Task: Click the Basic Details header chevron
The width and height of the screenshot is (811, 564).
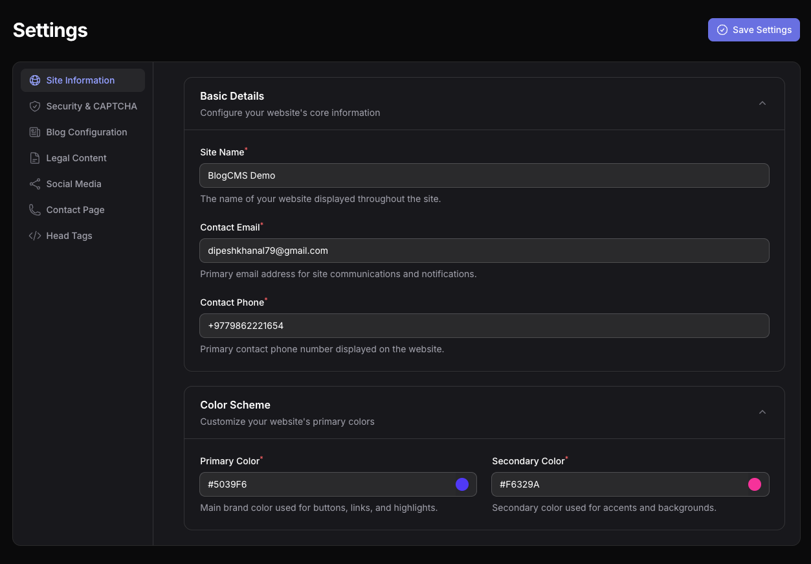Action: (x=762, y=103)
